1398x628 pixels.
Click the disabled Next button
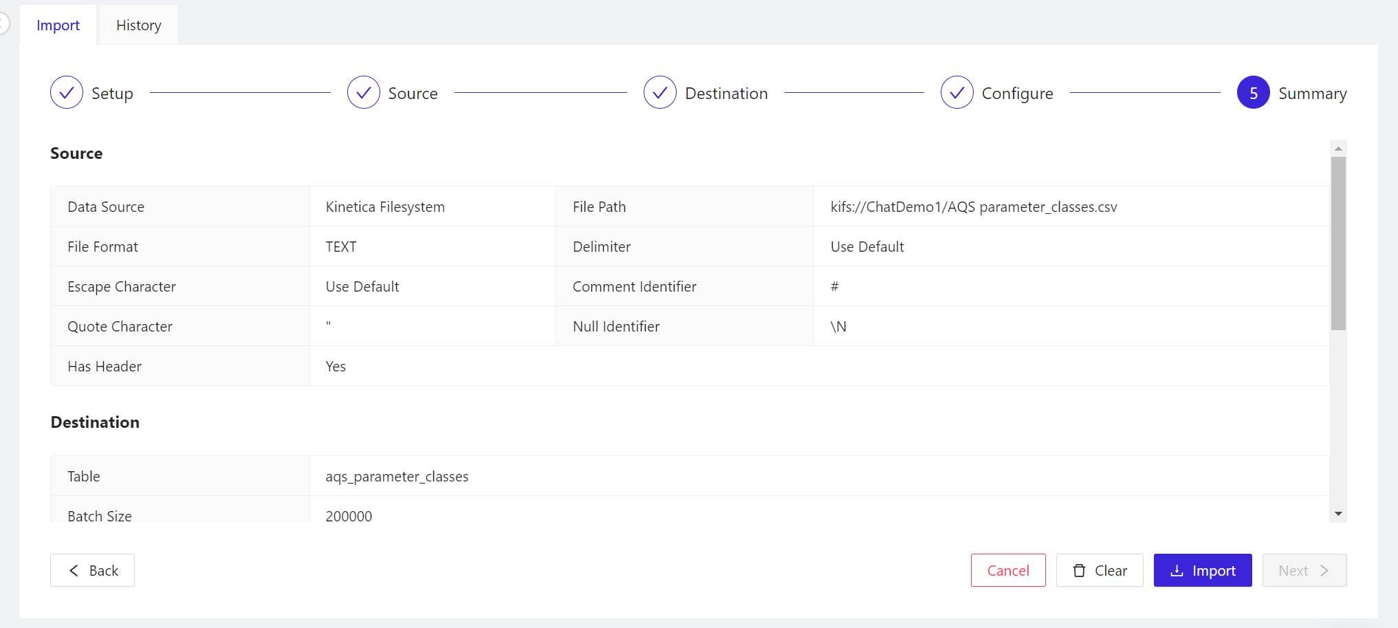pyautogui.click(x=1304, y=570)
